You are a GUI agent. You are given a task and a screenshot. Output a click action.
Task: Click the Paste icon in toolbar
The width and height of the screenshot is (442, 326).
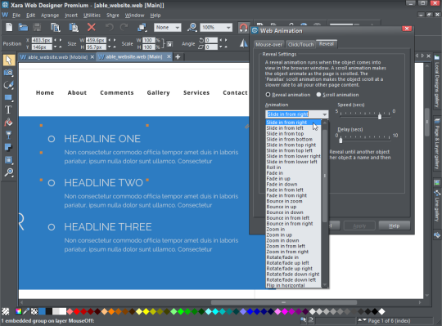[x=74, y=27]
